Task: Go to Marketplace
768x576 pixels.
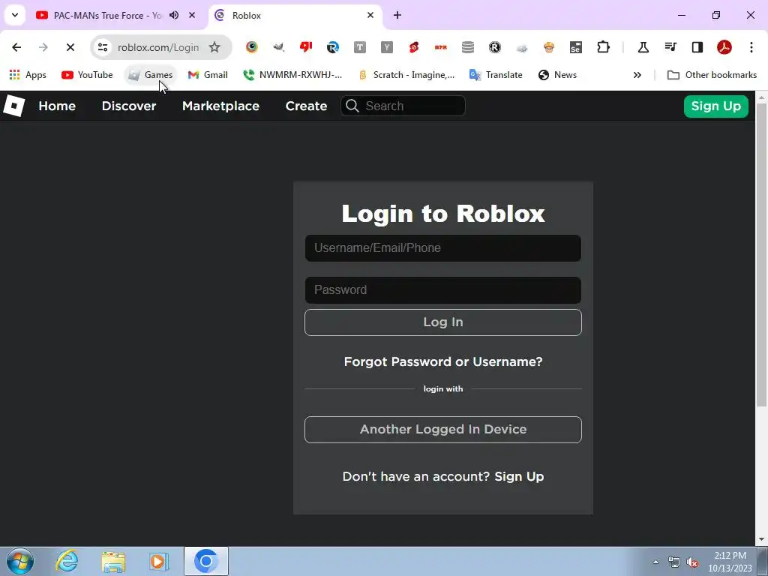Action: pos(221,106)
